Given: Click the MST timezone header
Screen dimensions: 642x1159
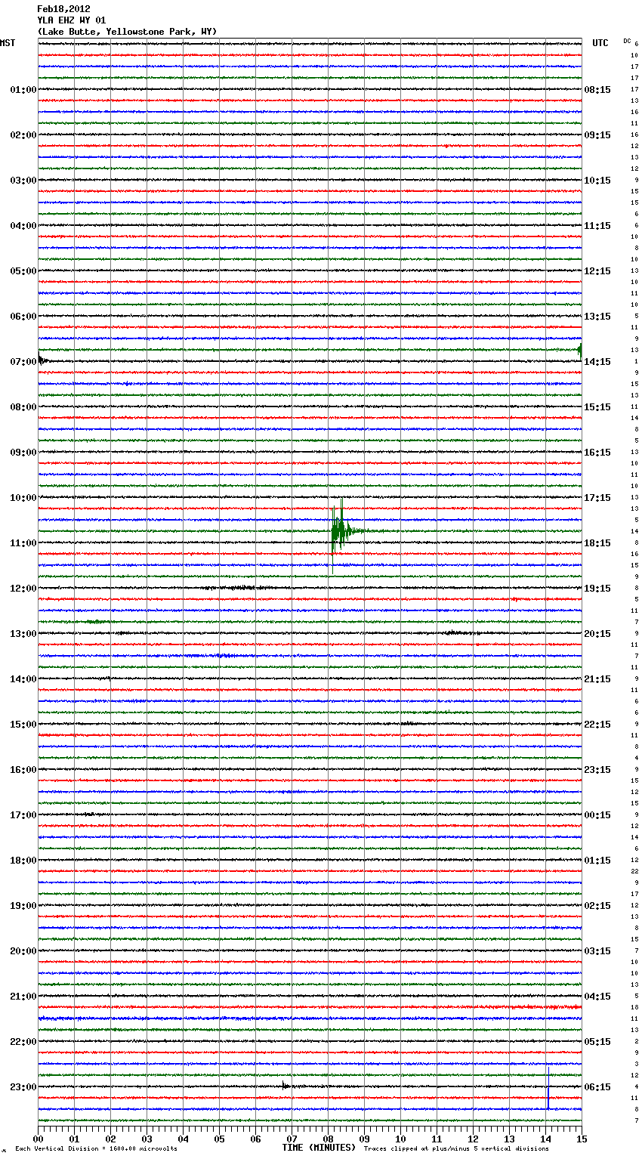Looking at the screenshot, I should point(8,43).
